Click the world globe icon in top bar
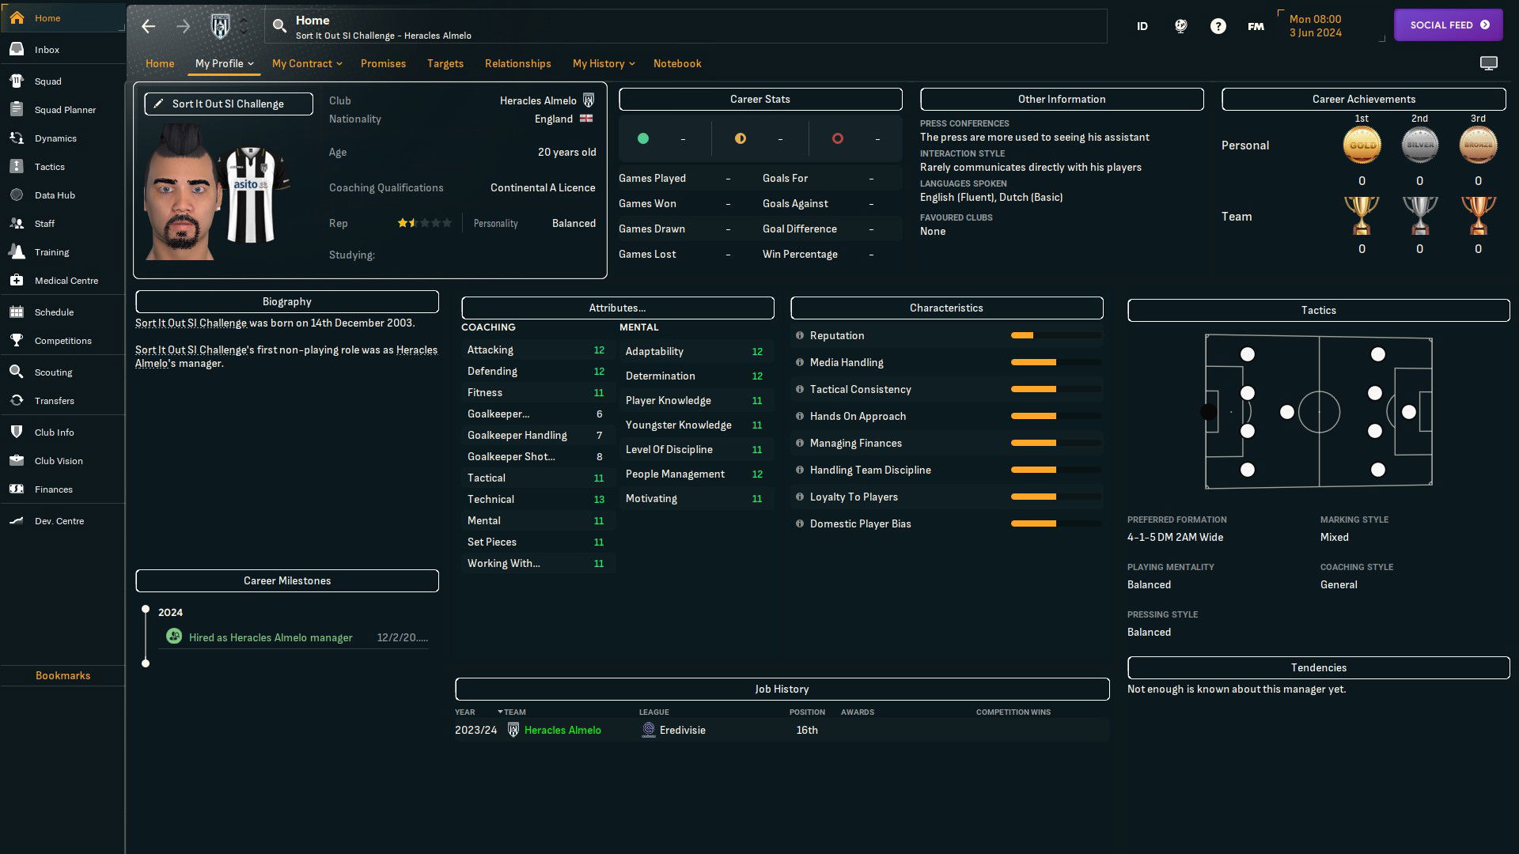Image resolution: width=1519 pixels, height=854 pixels. click(x=1180, y=26)
